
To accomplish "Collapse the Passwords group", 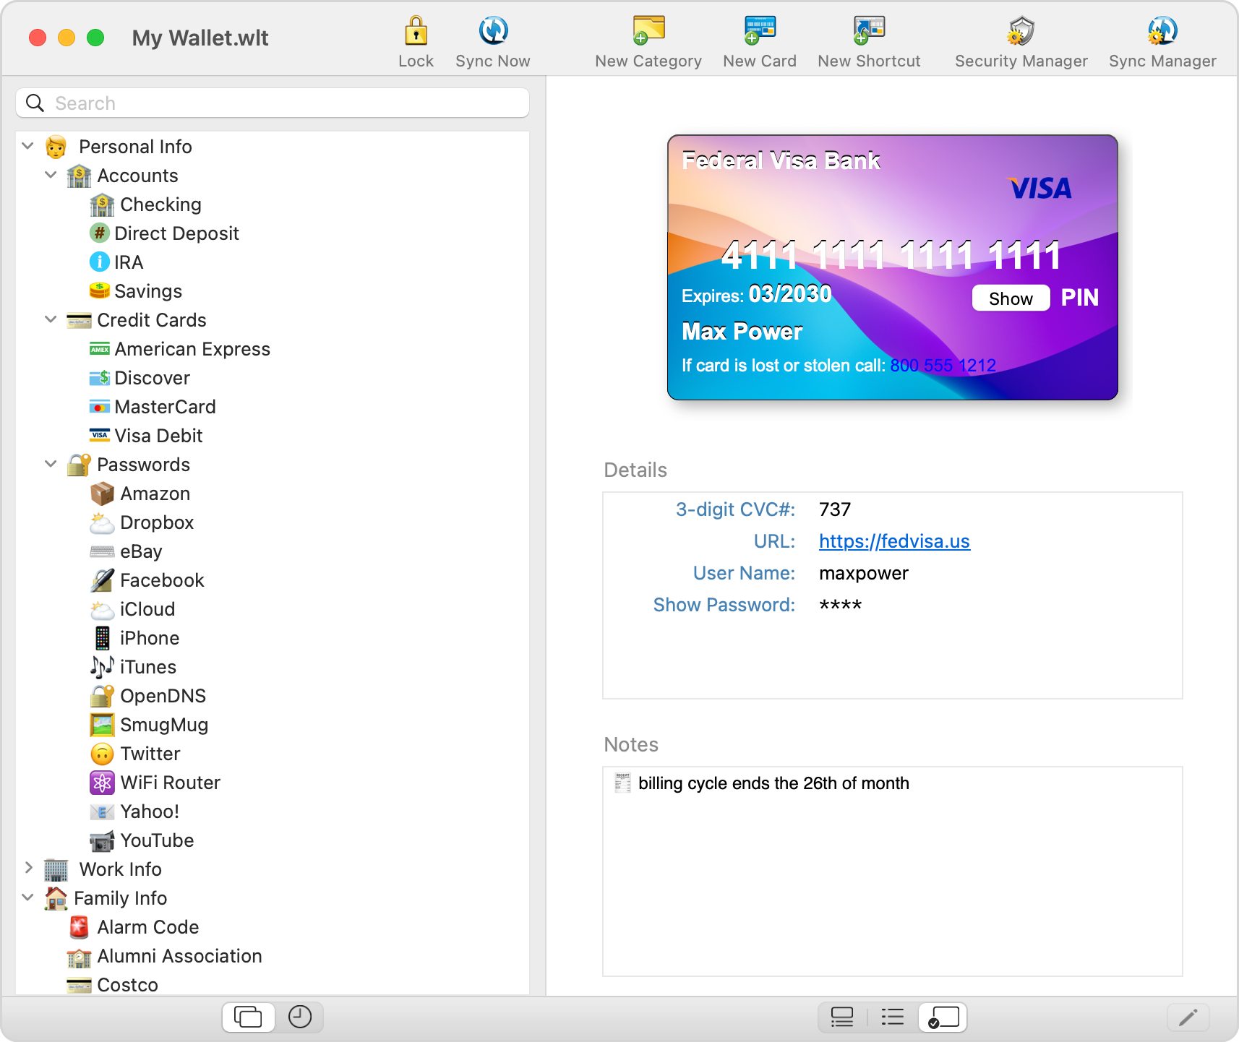I will coord(51,464).
